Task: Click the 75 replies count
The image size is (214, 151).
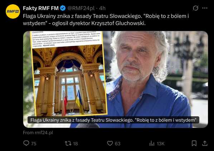Action: [x=34, y=143]
